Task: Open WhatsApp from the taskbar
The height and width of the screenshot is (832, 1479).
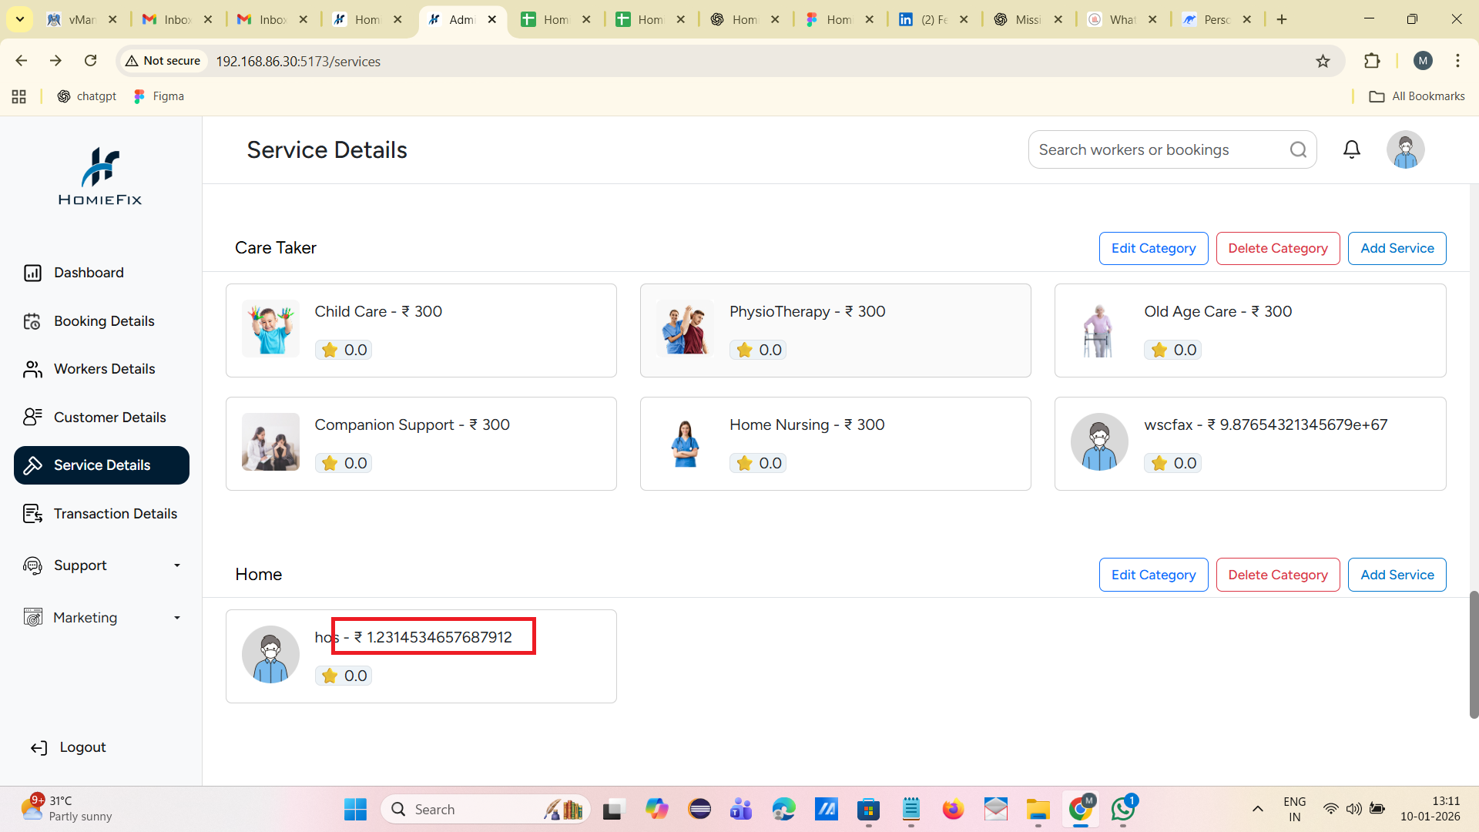Action: tap(1122, 809)
